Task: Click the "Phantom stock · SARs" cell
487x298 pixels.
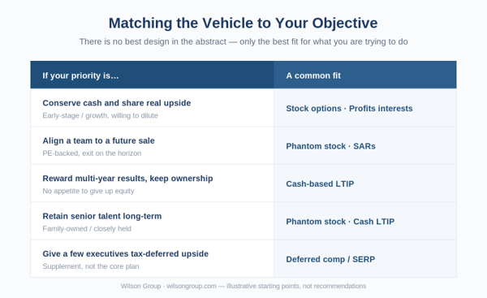Action: 365,145
